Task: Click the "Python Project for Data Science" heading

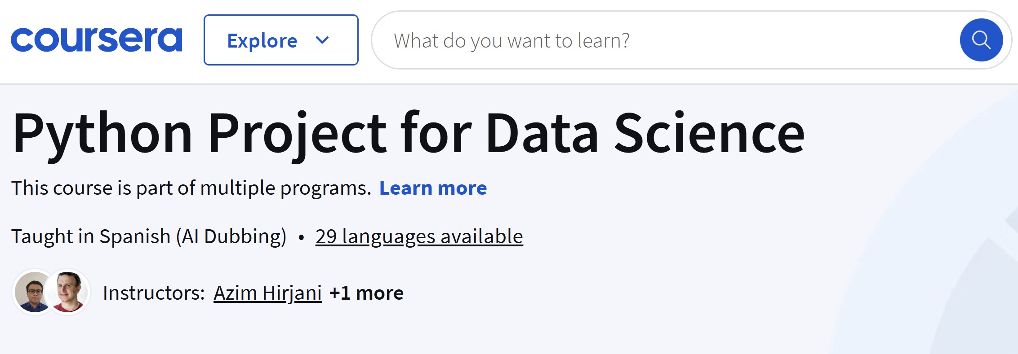Action: [409, 133]
